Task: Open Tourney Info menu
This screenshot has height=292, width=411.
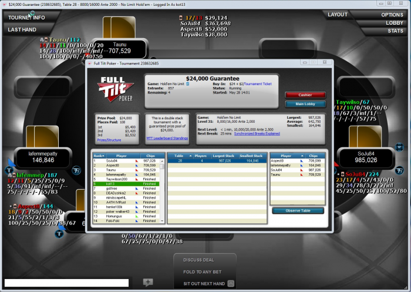Action: (26, 18)
